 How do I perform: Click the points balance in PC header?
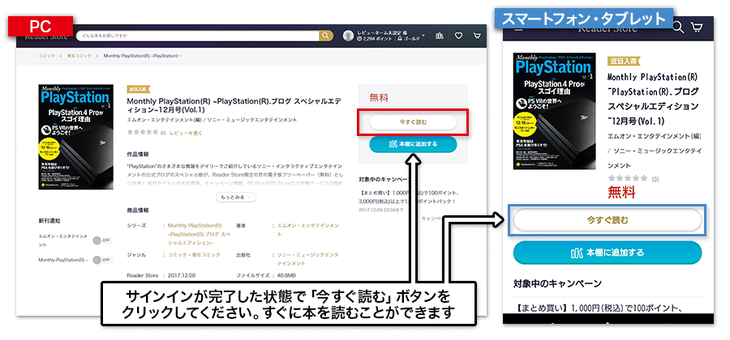click(x=376, y=39)
